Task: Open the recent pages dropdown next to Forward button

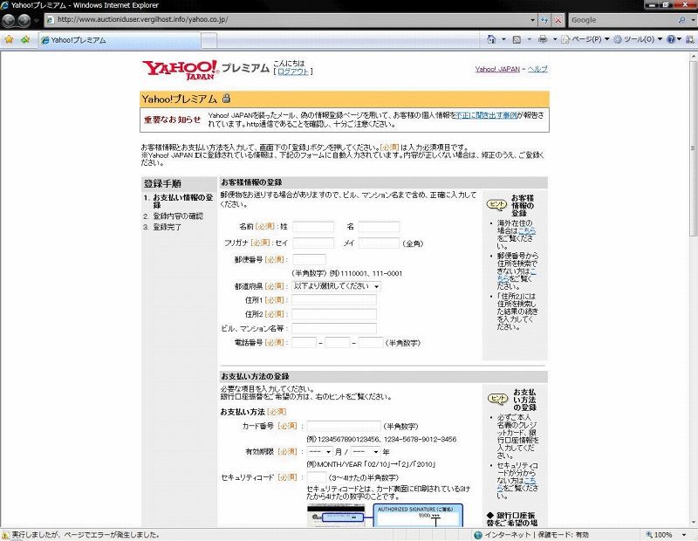Action: pos(36,20)
